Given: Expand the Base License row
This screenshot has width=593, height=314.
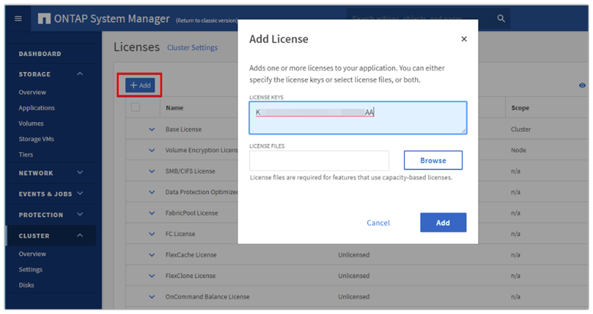Looking at the screenshot, I should 151,129.
